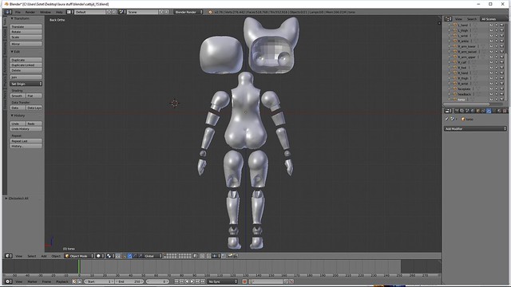Screen dimensions: 511x287
Task: Open the 3D View editor type selector
Action: click(x=8, y=256)
